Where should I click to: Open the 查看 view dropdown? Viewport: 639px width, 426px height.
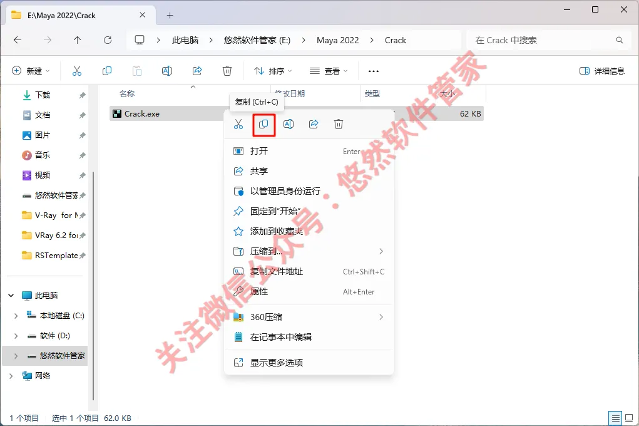click(x=329, y=71)
